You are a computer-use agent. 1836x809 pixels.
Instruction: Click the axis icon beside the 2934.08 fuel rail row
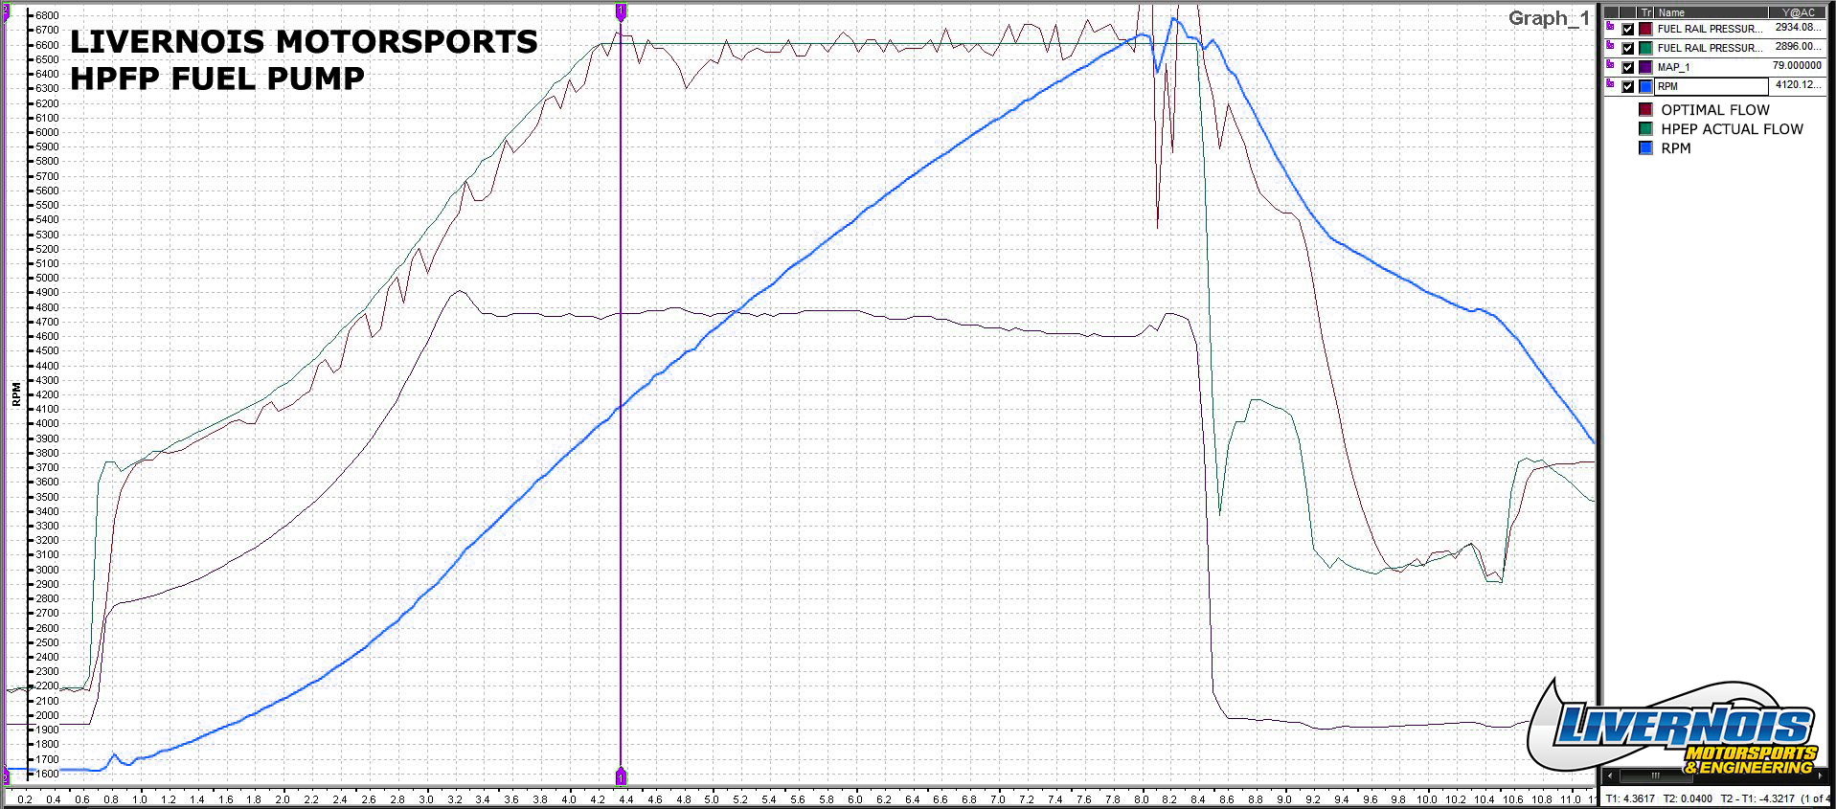click(1611, 28)
